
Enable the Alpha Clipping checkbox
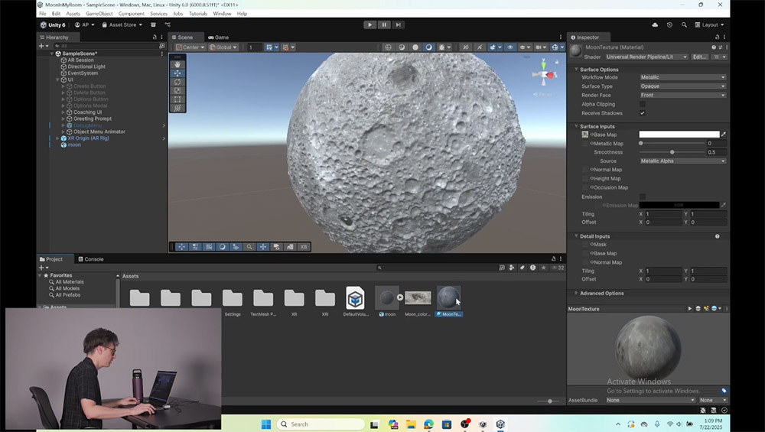coord(643,104)
